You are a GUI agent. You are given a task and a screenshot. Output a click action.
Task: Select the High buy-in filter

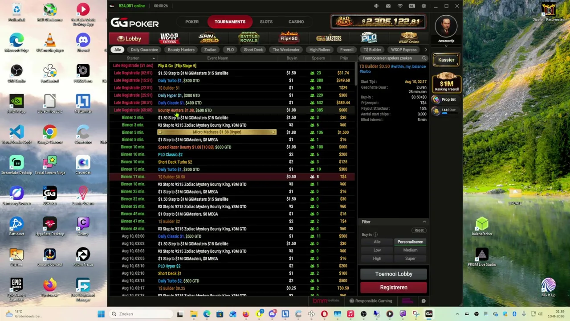pyautogui.click(x=377, y=259)
